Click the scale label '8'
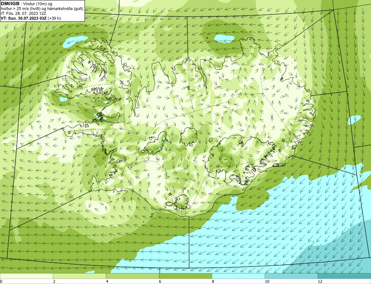This screenshot has height=284, width=371. pyautogui.click(x=213, y=281)
